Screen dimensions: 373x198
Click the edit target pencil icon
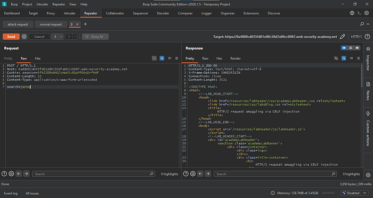click(x=342, y=37)
